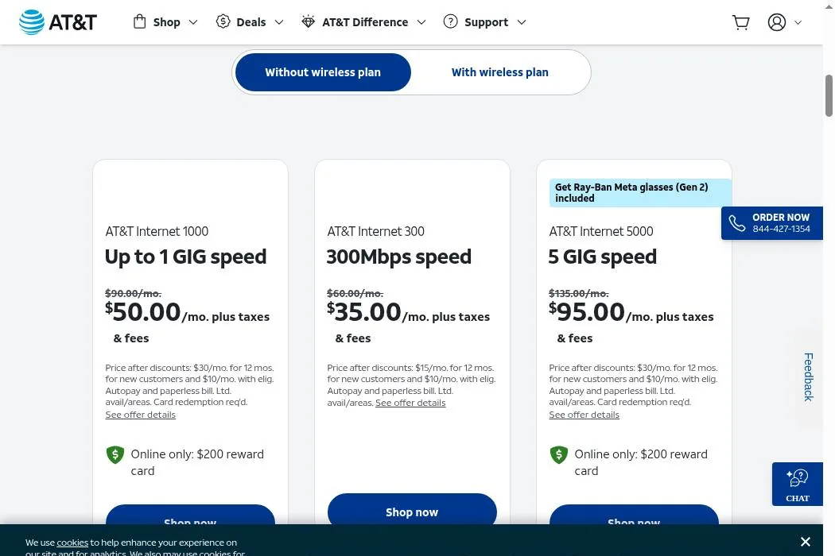This screenshot has height=556, width=835.
Task: Click the Deals dollar badge icon
Action: coord(223,21)
